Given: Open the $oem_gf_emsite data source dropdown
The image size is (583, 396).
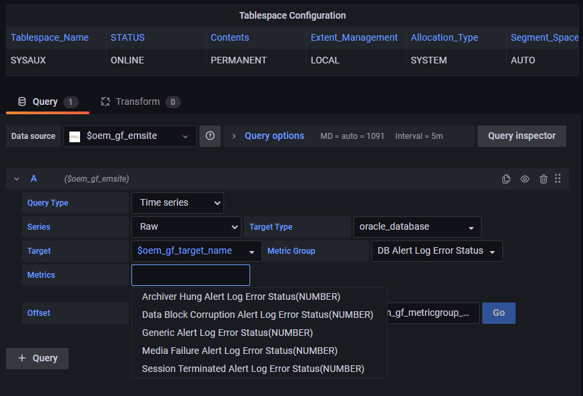Looking at the screenshot, I should [130, 136].
